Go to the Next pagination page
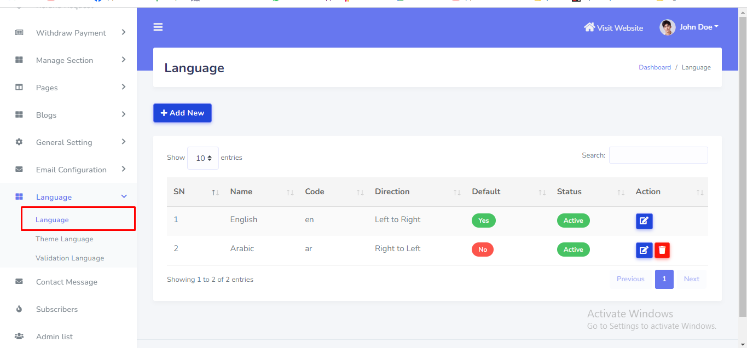Viewport: 747px width, 348px height. (691, 279)
